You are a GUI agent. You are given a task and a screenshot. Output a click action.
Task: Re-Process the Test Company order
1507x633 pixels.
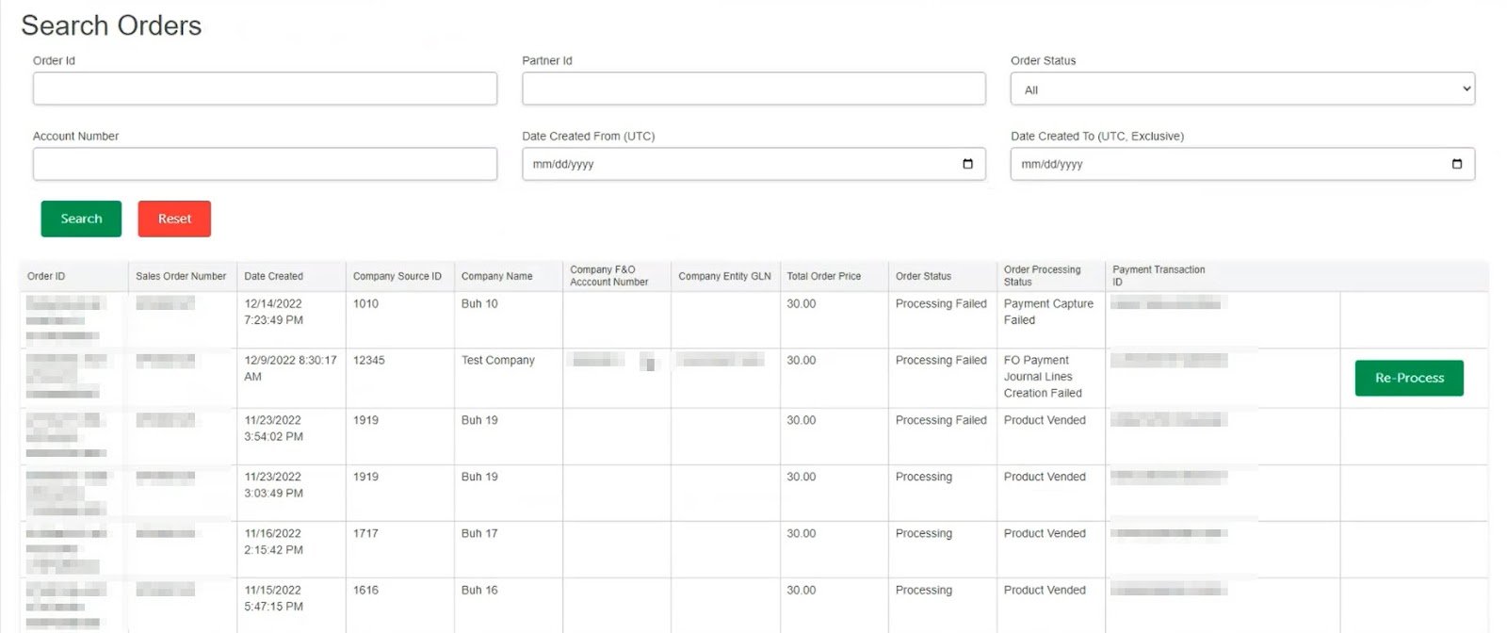pos(1408,378)
